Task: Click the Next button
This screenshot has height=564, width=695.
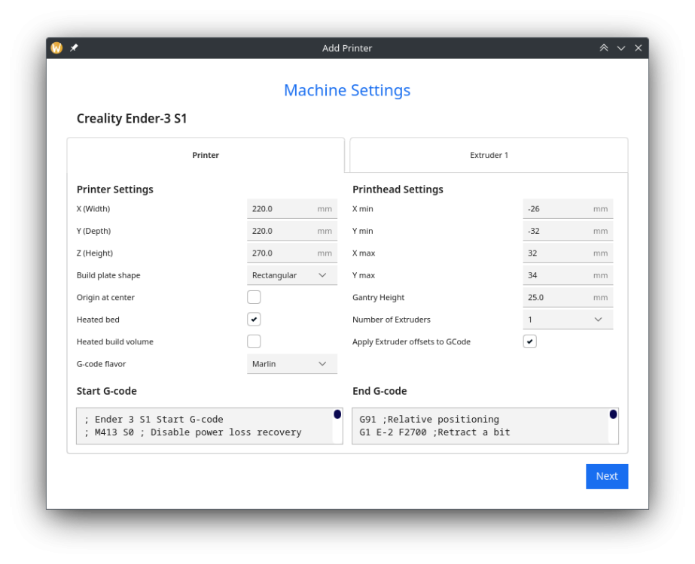Action: [607, 476]
